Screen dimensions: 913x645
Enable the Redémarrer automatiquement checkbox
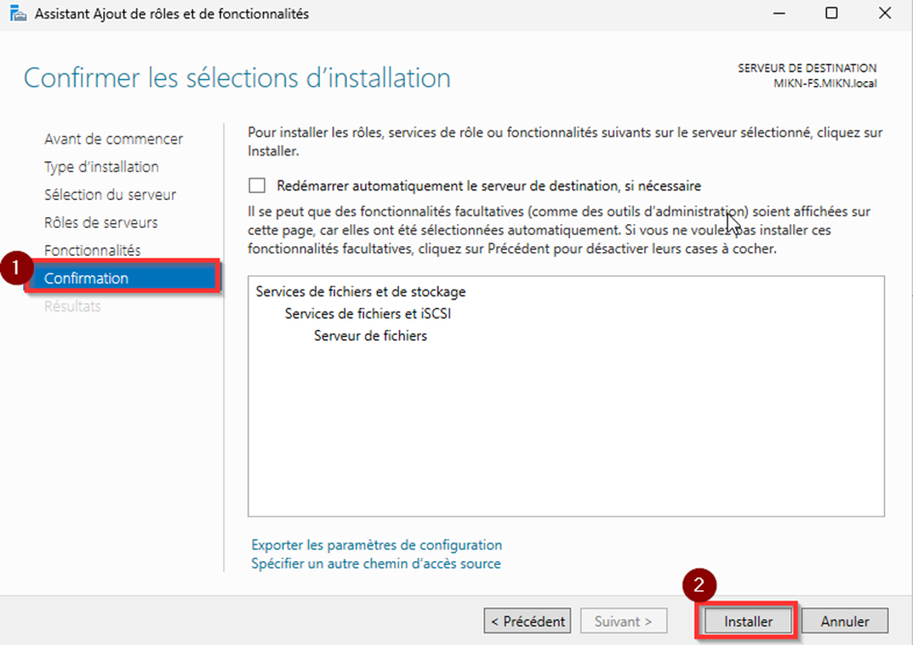(257, 185)
